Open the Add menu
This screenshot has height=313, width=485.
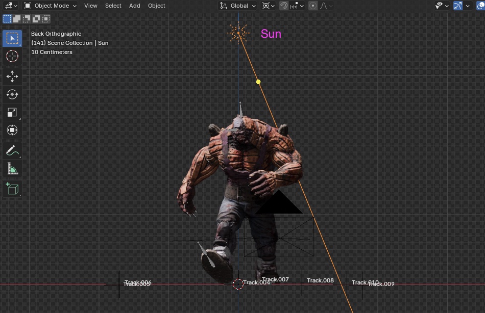(135, 6)
